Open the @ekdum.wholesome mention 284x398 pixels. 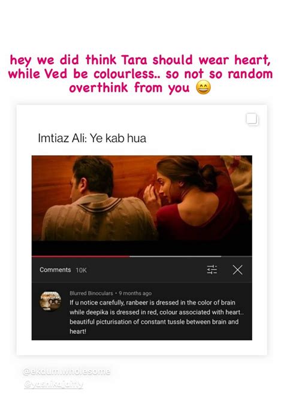67,372
